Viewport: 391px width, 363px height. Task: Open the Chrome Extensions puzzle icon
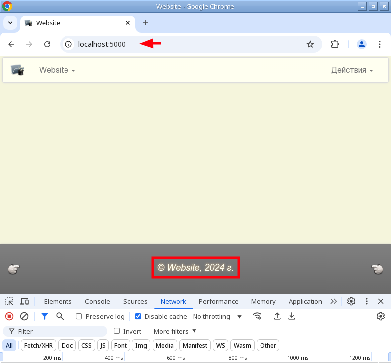point(335,44)
